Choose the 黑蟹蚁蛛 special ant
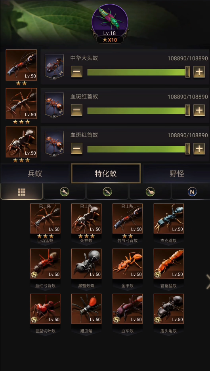Image resolution: width=210 pixels, height=371 pixels. pyautogui.click(x=86, y=263)
